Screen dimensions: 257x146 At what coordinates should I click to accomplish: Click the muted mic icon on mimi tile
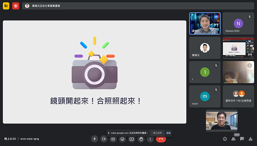(x=216, y=90)
